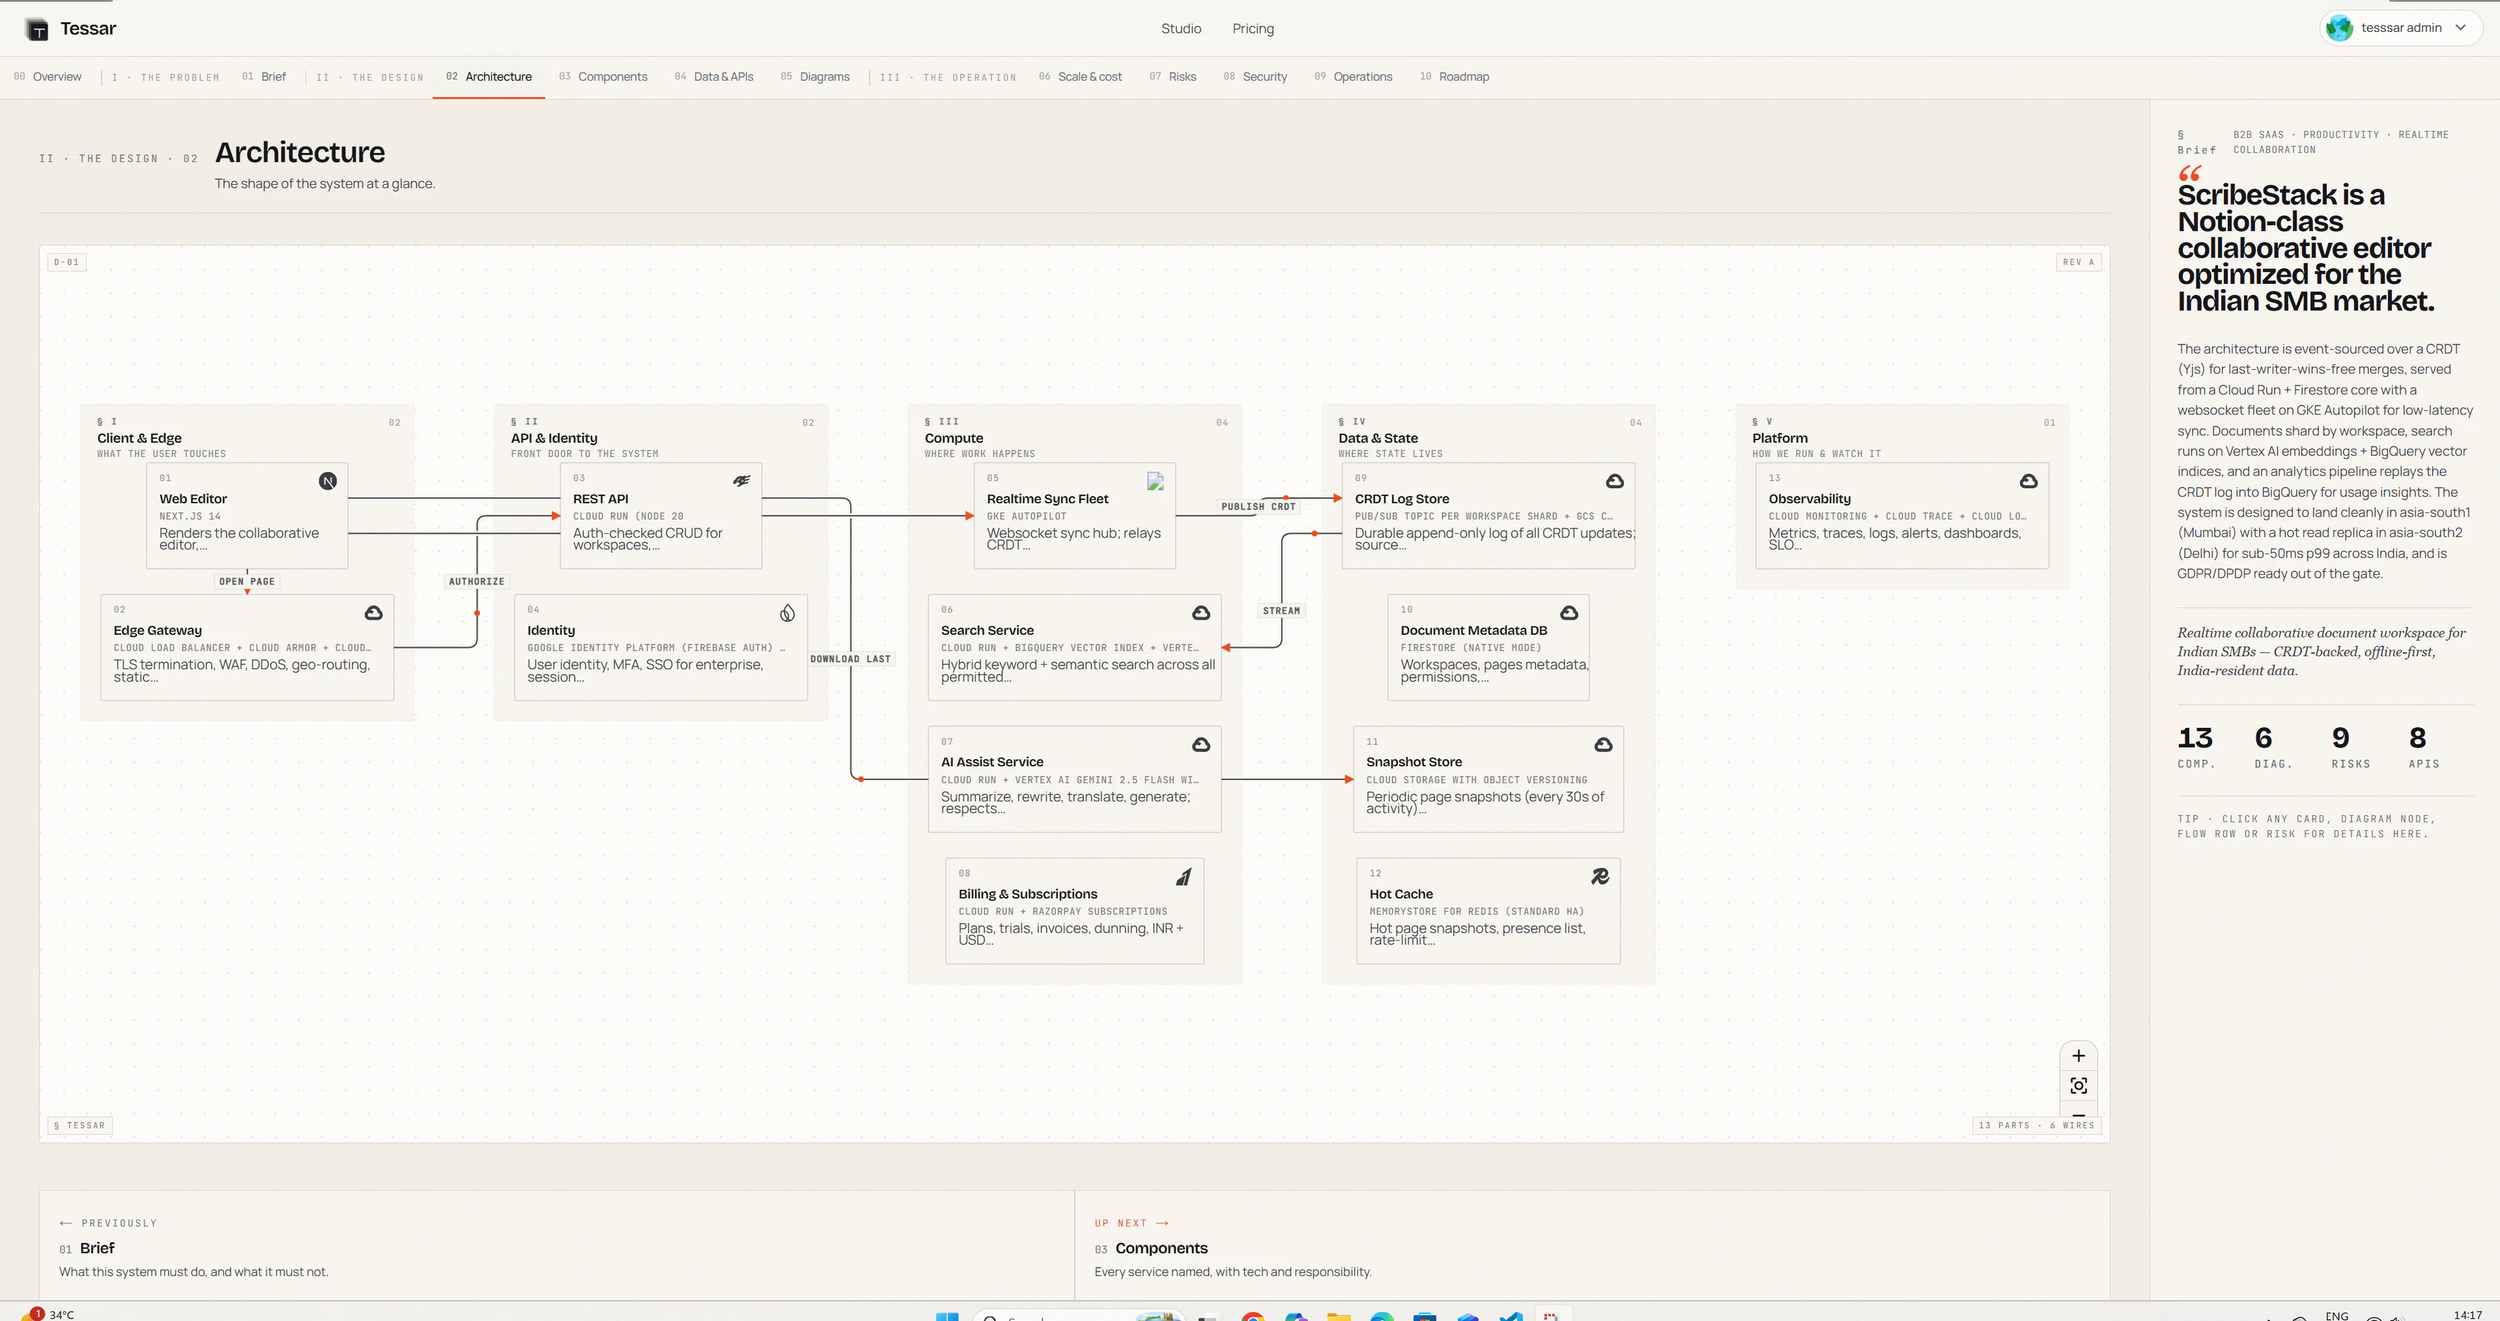Expand the tessar admin account dropdown

click(x=2460, y=28)
